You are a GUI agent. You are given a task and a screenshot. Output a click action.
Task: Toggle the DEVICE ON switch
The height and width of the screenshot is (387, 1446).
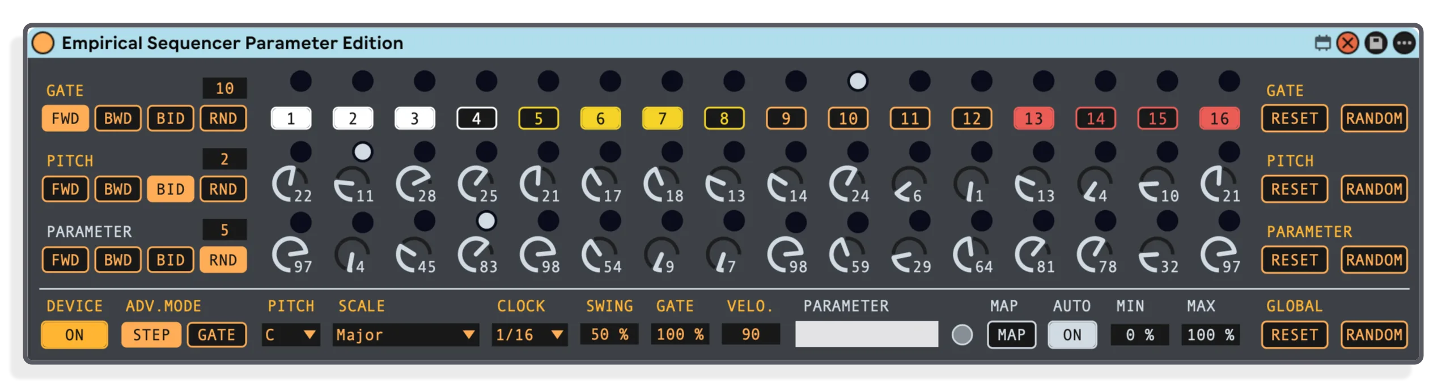[74, 335]
